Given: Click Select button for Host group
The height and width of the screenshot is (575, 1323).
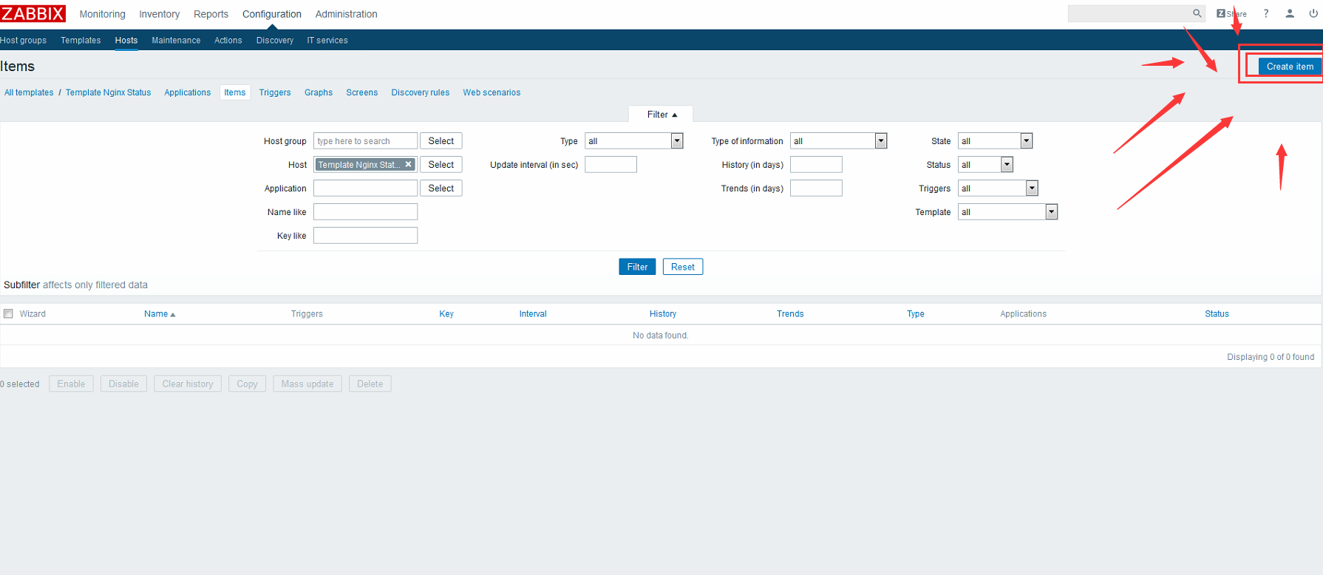Looking at the screenshot, I should (441, 140).
